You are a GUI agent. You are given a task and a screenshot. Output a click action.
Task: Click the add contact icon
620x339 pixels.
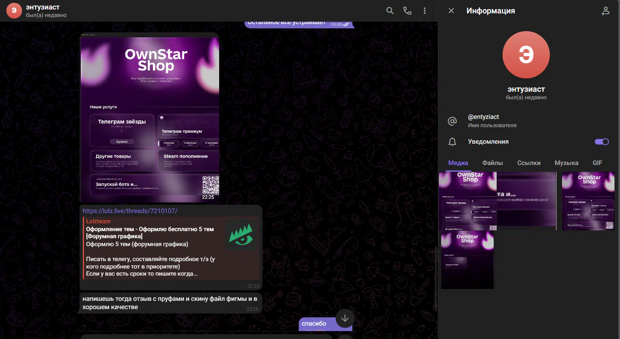pyautogui.click(x=605, y=11)
